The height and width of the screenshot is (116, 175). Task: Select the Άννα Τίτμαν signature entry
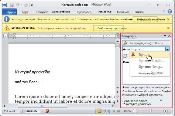point(144,49)
